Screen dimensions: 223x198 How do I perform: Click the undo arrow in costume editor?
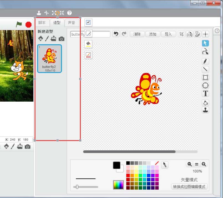click(x=116, y=34)
